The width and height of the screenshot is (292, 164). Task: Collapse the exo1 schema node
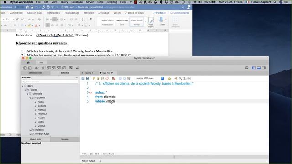click(23, 86)
